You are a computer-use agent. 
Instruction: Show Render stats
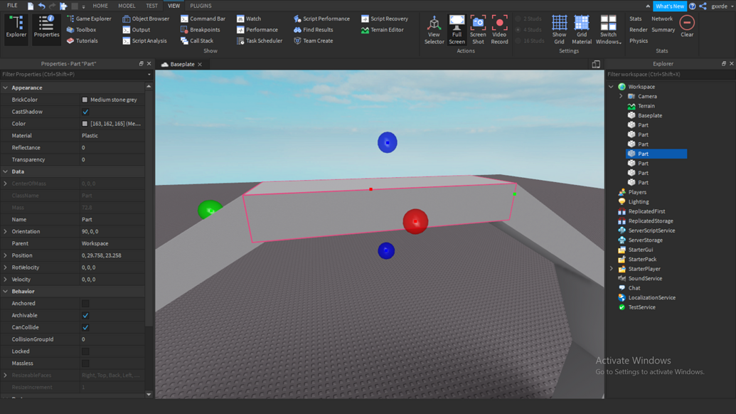[x=639, y=30]
